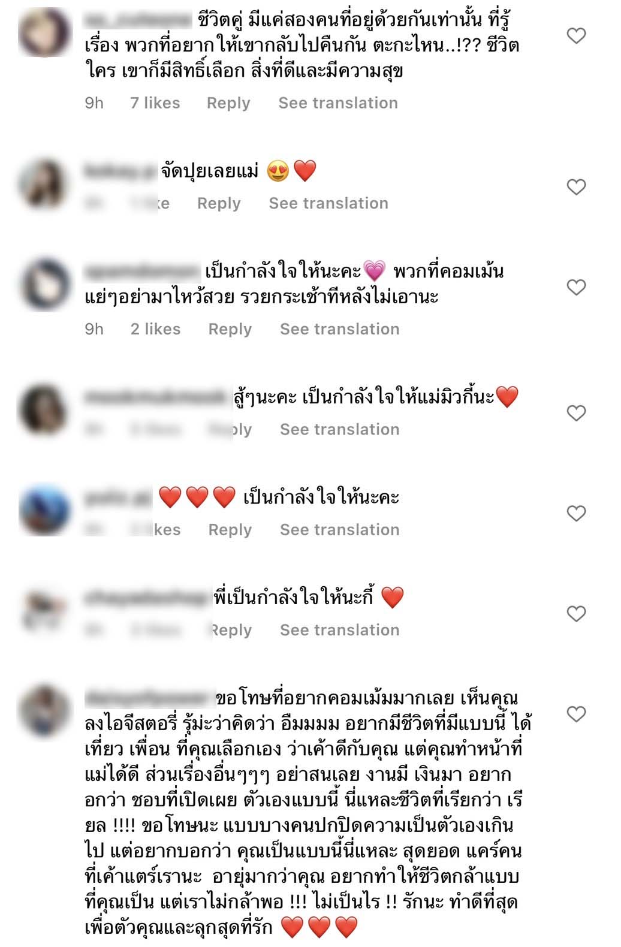
Task: Like the first comment about ชีวิตคู่
Action: 576,36
